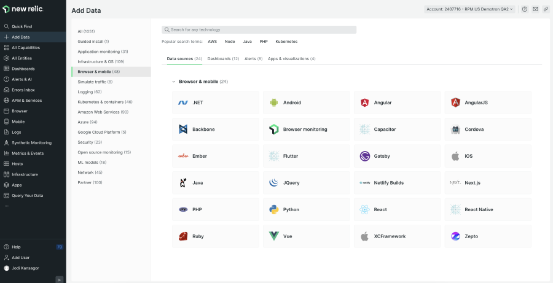Click the Synthetic Monitoring sidebar icon
The image size is (553, 283).
pos(6,142)
